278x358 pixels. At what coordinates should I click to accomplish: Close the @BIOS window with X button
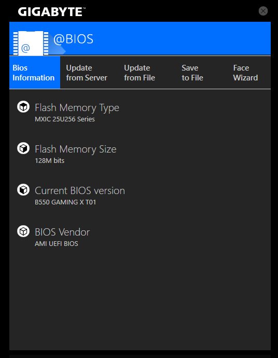pyautogui.click(x=263, y=11)
